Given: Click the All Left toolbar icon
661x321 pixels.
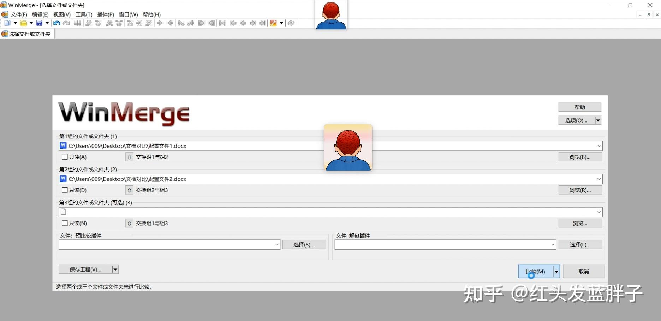Looking at the screenshot, I should [212, 23].
